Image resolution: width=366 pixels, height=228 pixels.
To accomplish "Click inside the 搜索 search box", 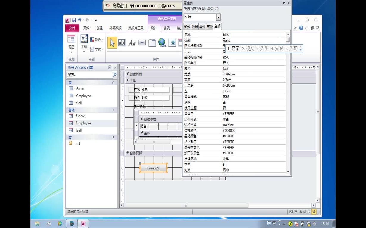I will click(x=89, y=75).
